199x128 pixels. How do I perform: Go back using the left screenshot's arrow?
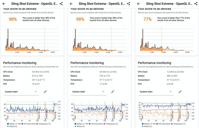(4, 4)
